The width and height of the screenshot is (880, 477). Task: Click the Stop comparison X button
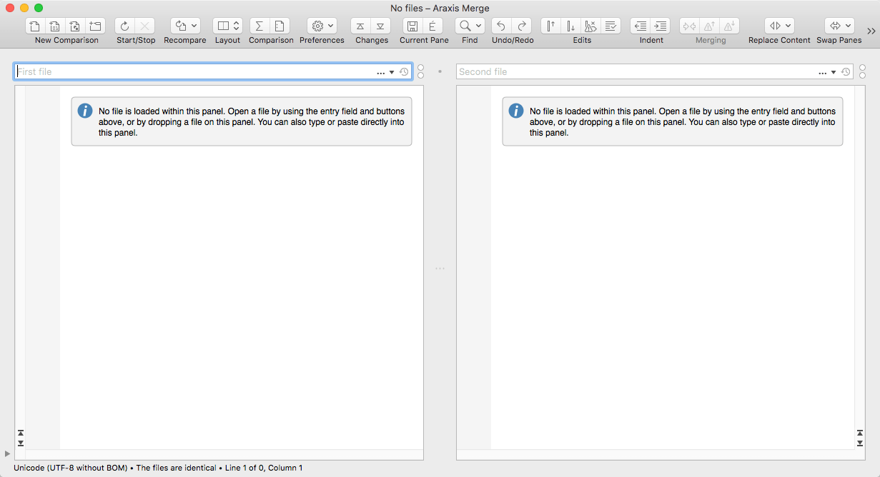click(145, 26)
